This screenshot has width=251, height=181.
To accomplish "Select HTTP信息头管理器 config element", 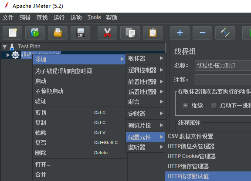I will [x=208, y=146].
